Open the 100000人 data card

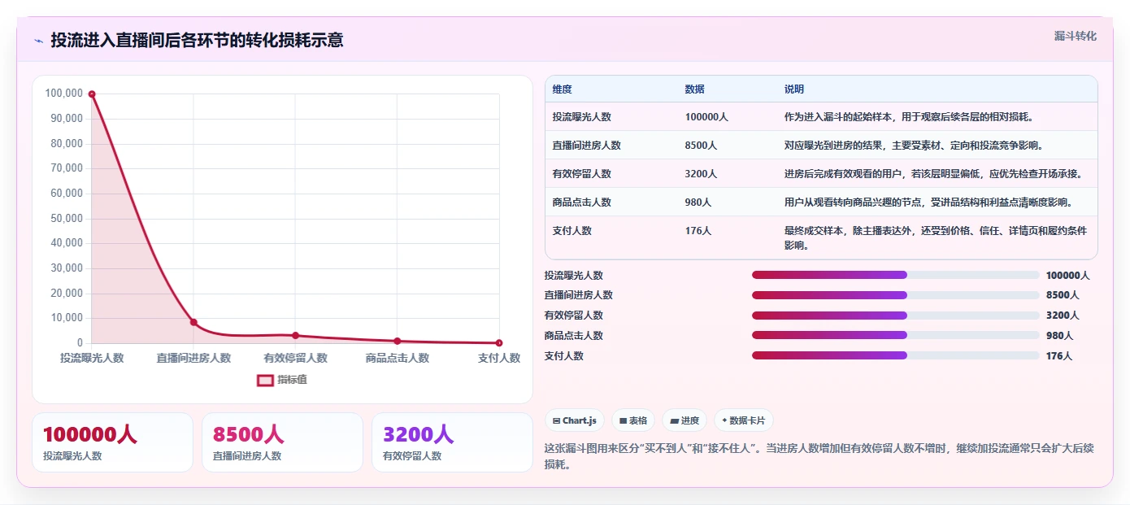112,442
